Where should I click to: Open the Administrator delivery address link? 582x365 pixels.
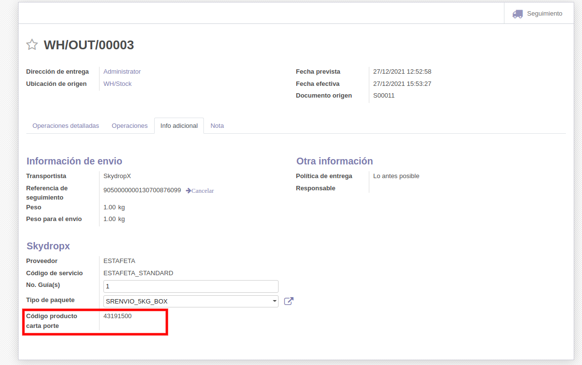[x=122, y=72]
